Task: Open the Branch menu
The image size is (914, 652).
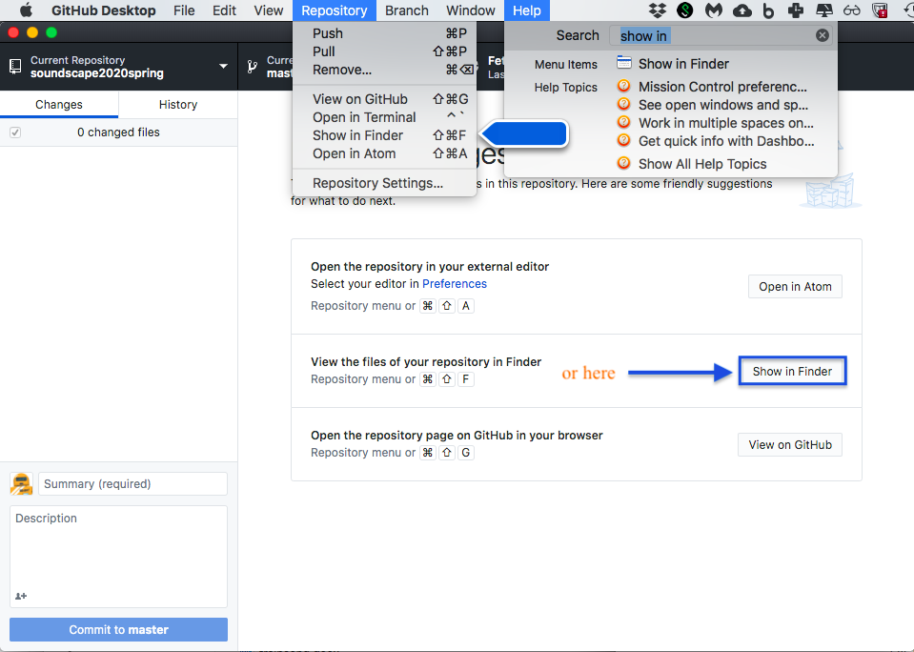Action: point(407,10)
